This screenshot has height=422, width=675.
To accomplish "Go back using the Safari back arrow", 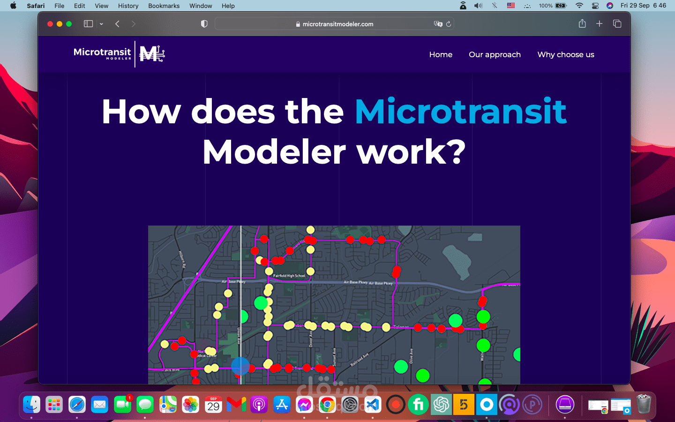I will tap(117, 24).
